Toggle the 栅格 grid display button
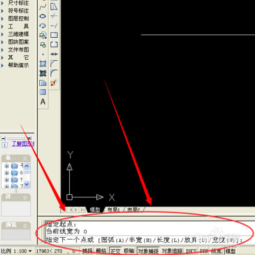 point(101,251)
